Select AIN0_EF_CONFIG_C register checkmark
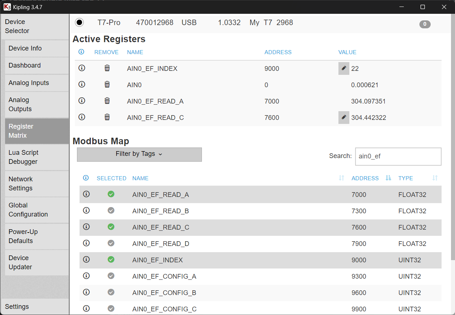 pos(111,308)
